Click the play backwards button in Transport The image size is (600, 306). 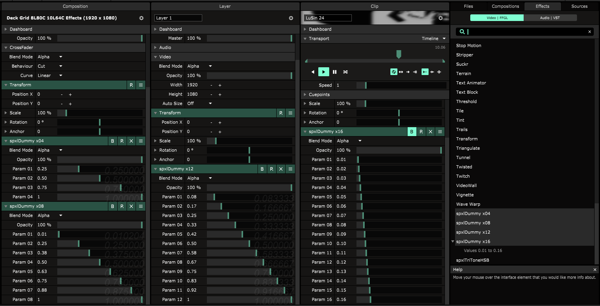coord(313,72)
